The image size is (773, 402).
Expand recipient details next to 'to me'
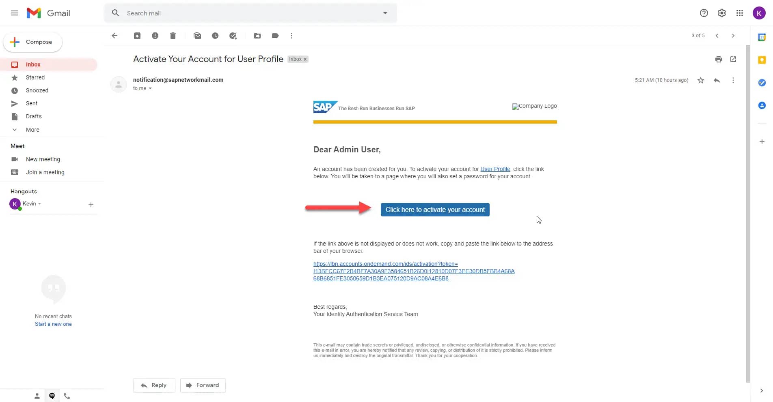[150, 88]
